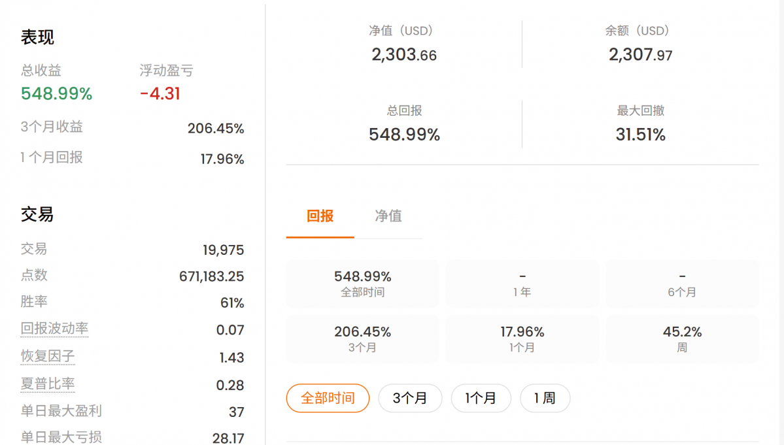This screenshot has height=445, width=784.
Task: Select the 1年 return card
Action: [522, 283]
